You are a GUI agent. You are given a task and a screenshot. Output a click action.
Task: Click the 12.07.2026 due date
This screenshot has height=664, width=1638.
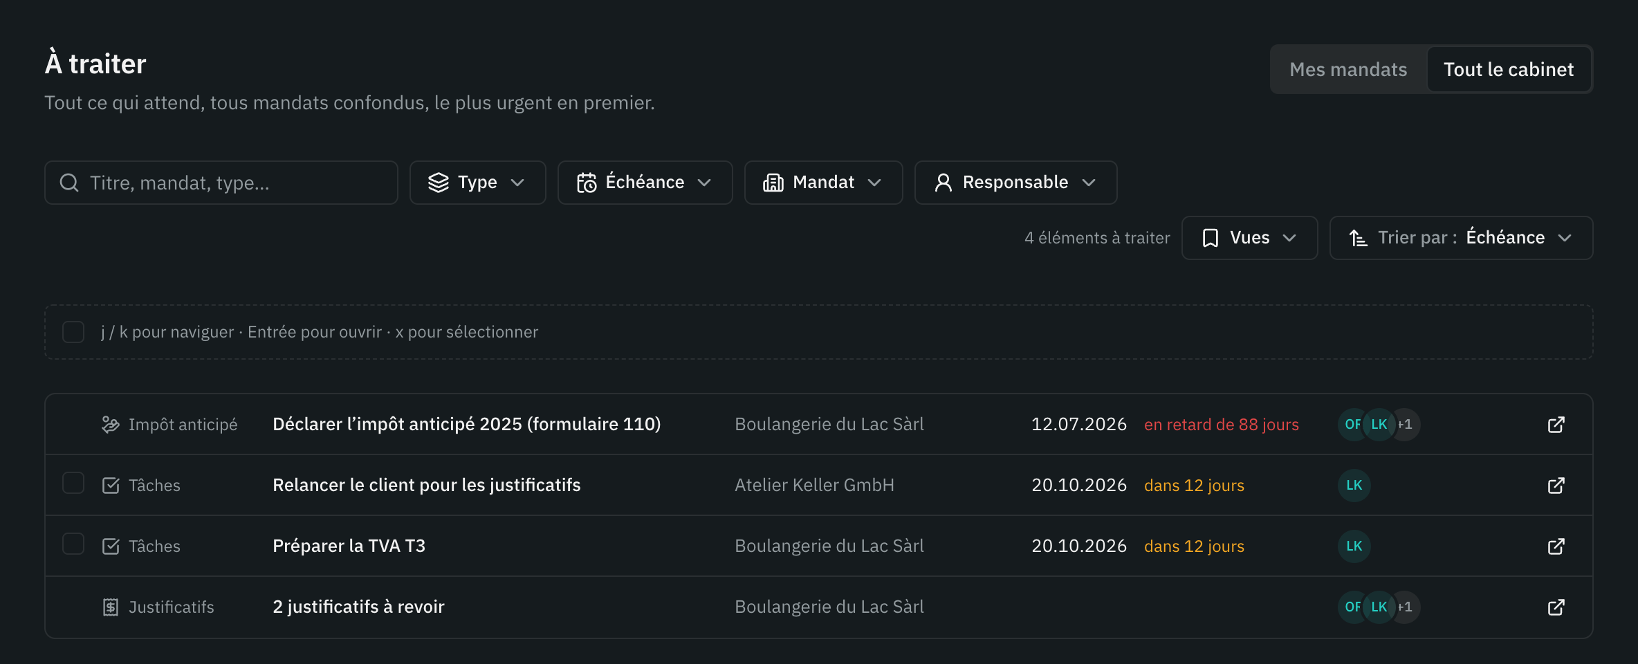pos(1079,425)
